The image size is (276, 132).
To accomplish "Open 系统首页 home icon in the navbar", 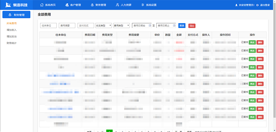I will [42, 5].
